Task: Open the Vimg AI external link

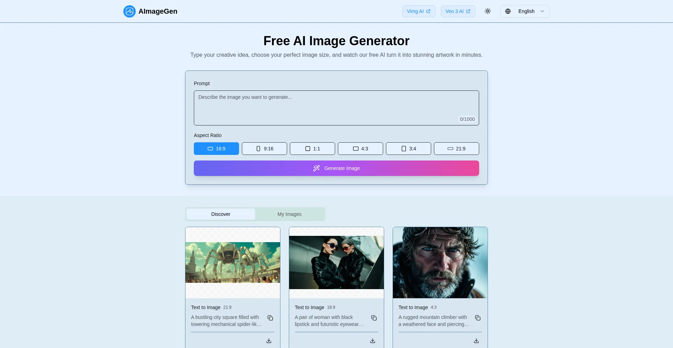Action: [419, 11]
